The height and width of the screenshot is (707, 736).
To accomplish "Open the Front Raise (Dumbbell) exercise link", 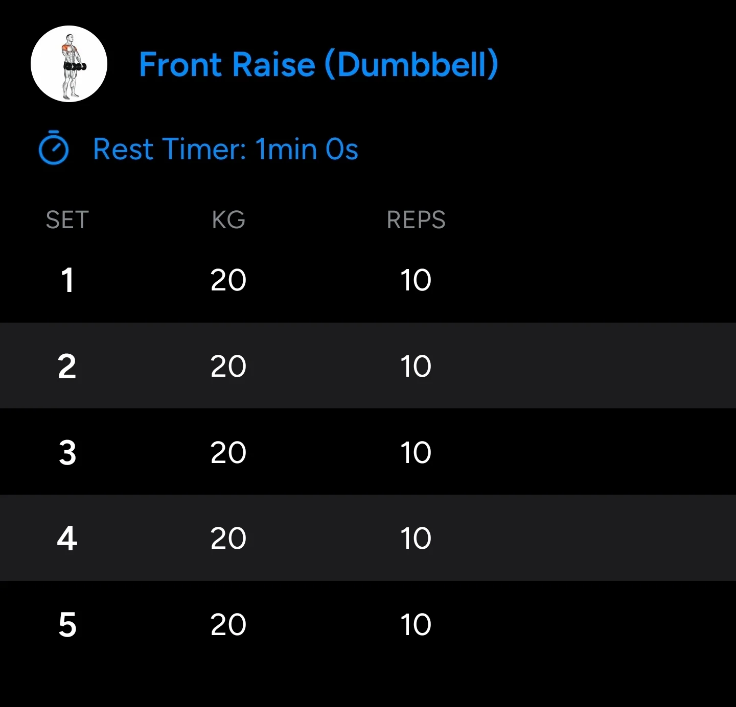I will click(x=318, y=64).
